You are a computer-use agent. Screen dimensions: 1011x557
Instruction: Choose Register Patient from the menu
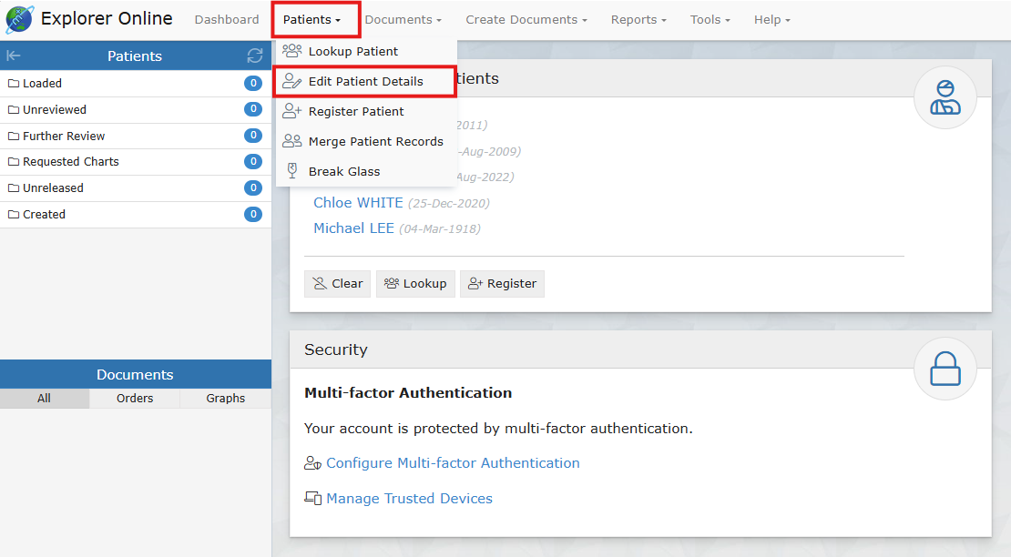click(x=355, y=111)
